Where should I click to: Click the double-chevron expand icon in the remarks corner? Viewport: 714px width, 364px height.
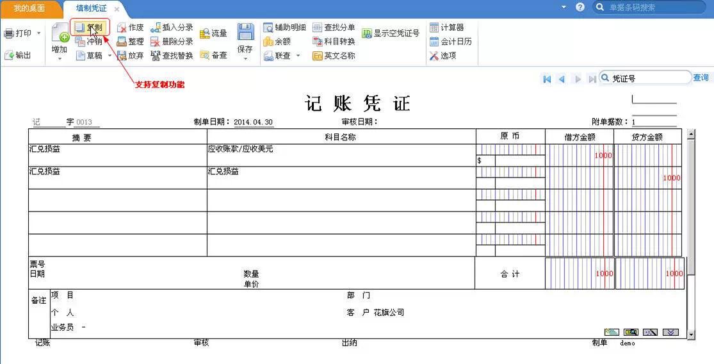click(x=670, y=332)
